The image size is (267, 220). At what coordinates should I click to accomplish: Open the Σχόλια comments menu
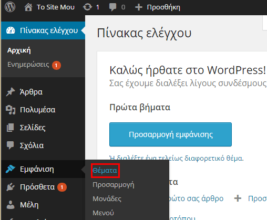pyautogui.click(x=32, y=145)
